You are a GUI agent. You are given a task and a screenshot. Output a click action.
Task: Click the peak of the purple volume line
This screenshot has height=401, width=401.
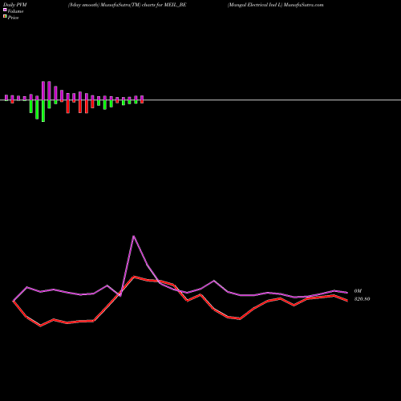coord(134,237)
